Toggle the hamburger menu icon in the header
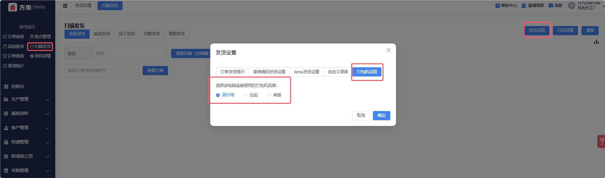 click(x=65, y=6)
